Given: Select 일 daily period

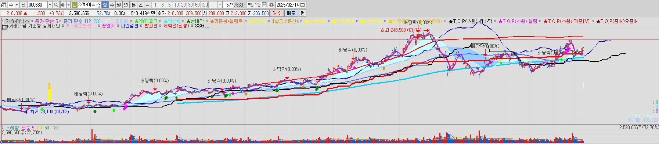Looking at the screenshot, I should pos(105,5).
